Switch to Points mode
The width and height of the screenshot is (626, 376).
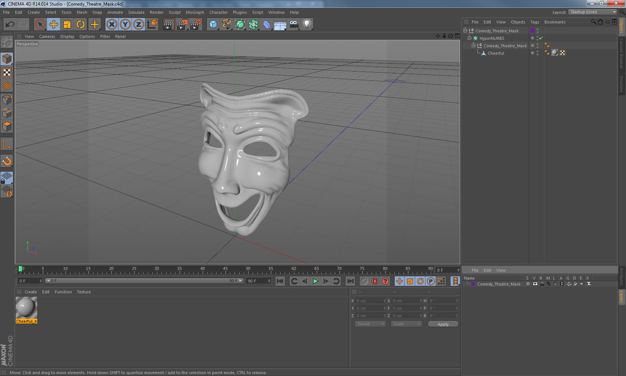[x=7, y=99]
